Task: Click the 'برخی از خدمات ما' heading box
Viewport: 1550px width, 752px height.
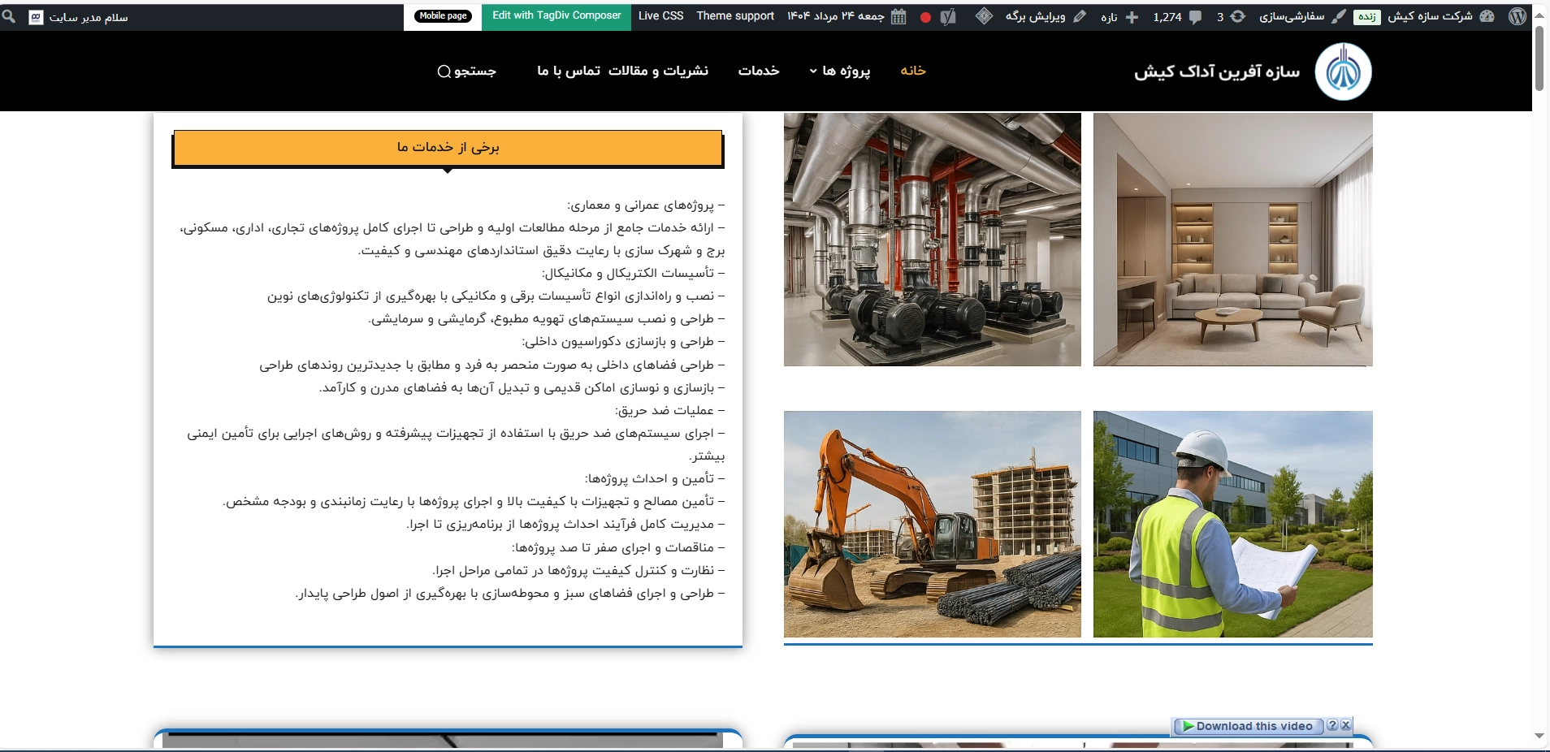Action: tap(448, 148)
